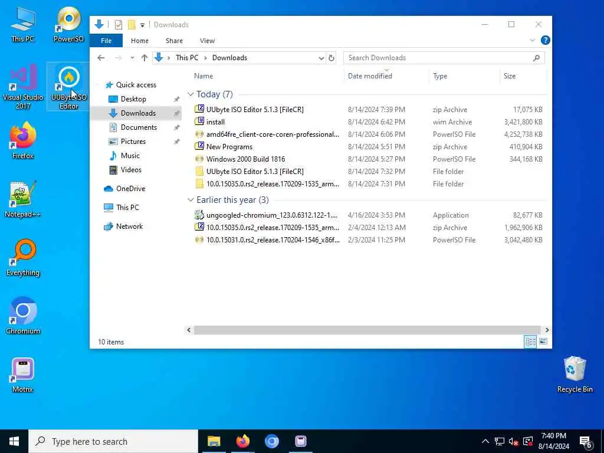Viewport: 604px width, 453px height.
Task: Open Firefox from the taskbar
Action: 242,441
